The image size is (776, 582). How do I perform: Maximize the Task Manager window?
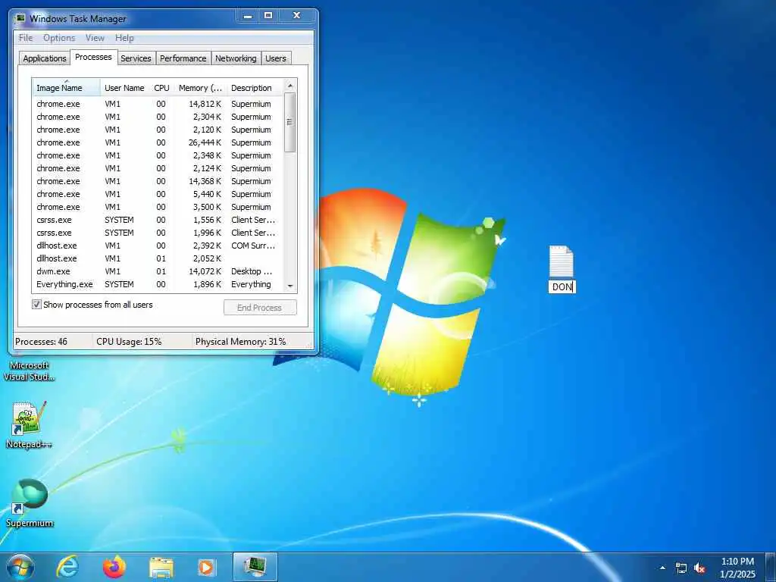[268, 16]
